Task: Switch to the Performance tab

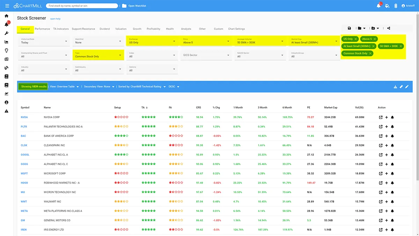Action: point(42,29)
